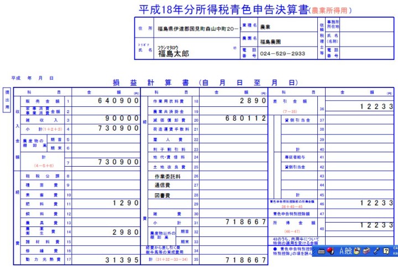Click the 業種名 value 農業
This screenshot has height=268, width=398.
(265, 27)
